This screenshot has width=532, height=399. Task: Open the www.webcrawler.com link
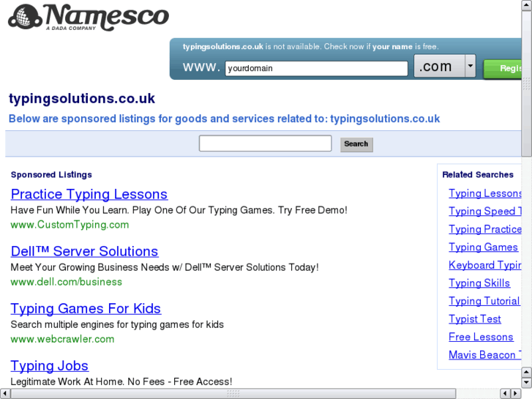[62, 339]
